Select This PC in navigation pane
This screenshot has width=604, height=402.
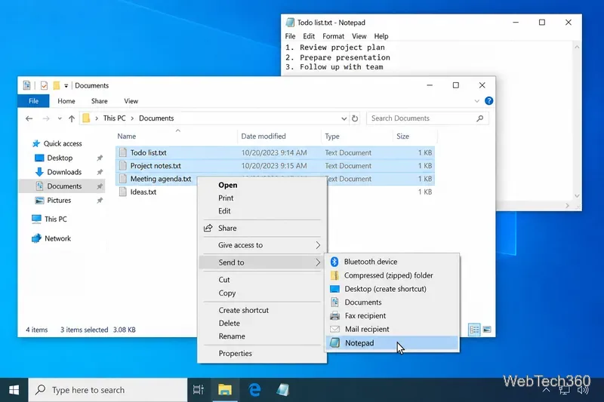(x=55, y=219)
